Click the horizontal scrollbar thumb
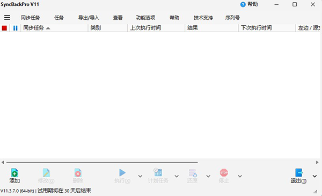 102,162
